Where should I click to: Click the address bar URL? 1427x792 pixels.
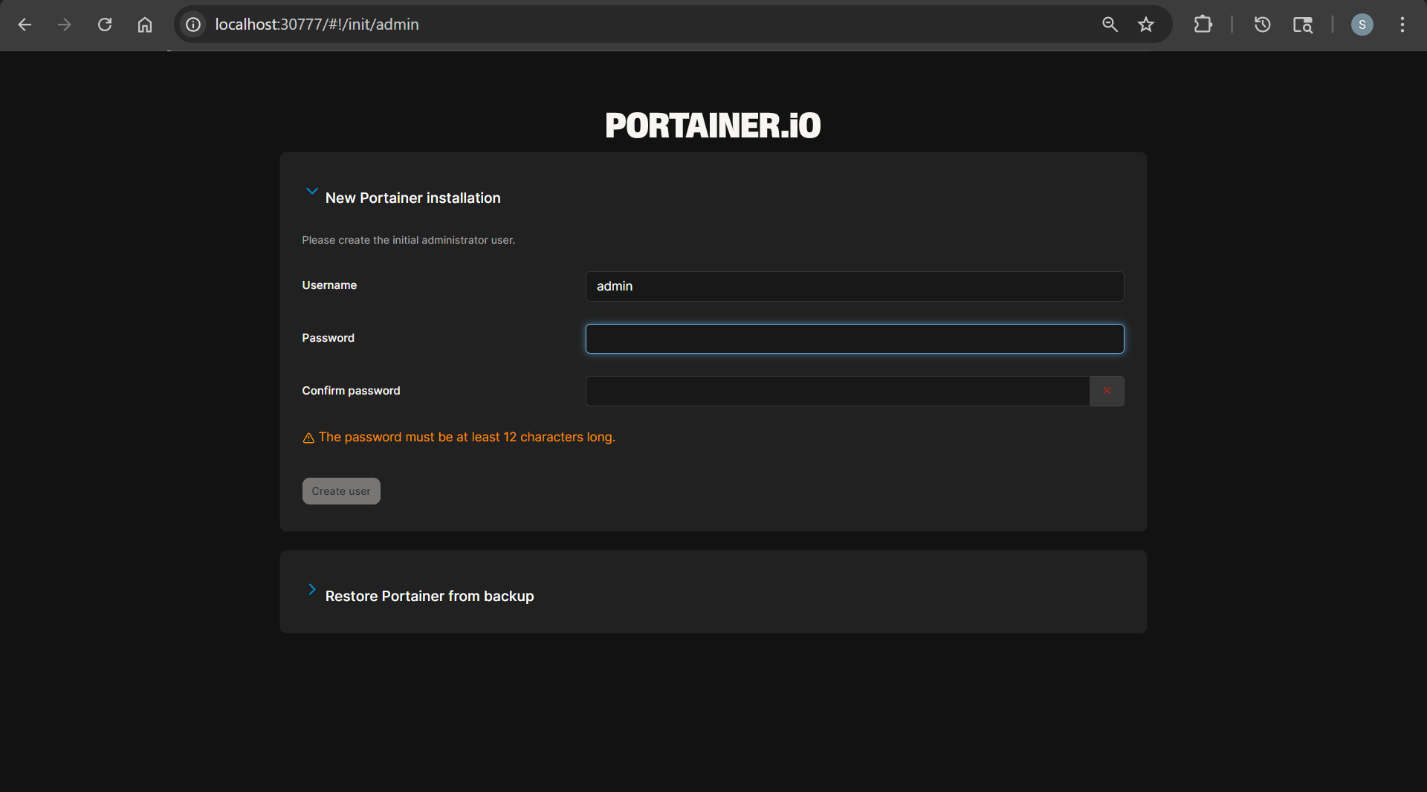tap(317, 25)
